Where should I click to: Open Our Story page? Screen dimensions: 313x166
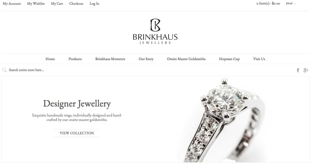[x=146, y=59]
